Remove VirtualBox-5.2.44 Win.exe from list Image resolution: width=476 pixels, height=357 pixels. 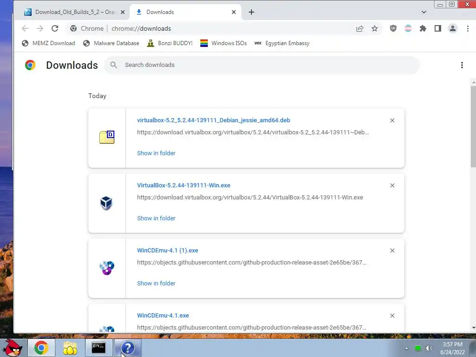pyautogui.click(x=392, y=185)
